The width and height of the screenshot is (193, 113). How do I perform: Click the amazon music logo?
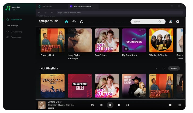(49, 21)
